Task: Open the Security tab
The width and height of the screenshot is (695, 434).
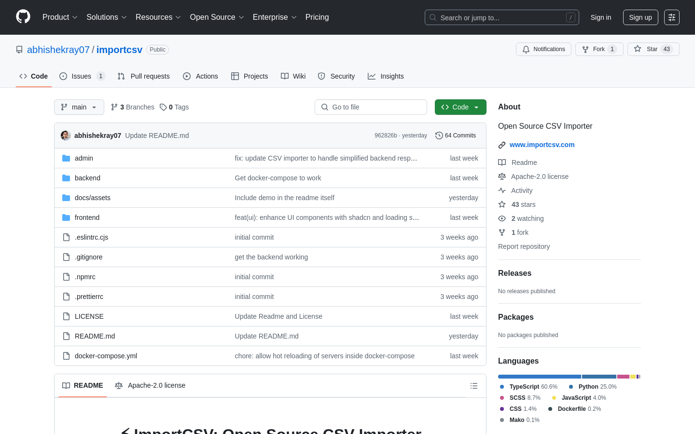Action: pyautogui.click(x=336, y=76)
